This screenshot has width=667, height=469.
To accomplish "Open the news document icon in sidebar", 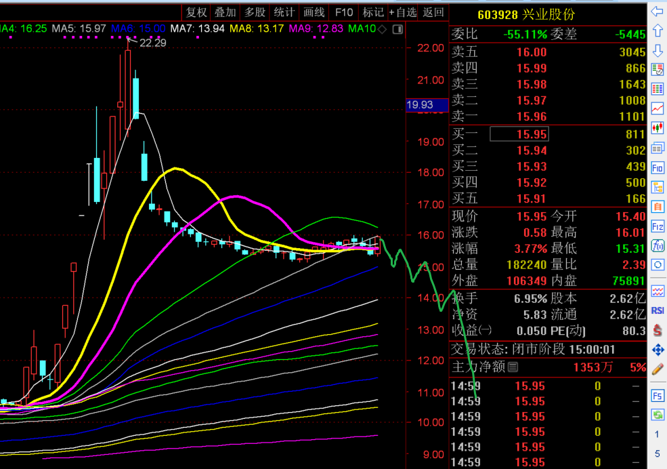I will [658, 148].
